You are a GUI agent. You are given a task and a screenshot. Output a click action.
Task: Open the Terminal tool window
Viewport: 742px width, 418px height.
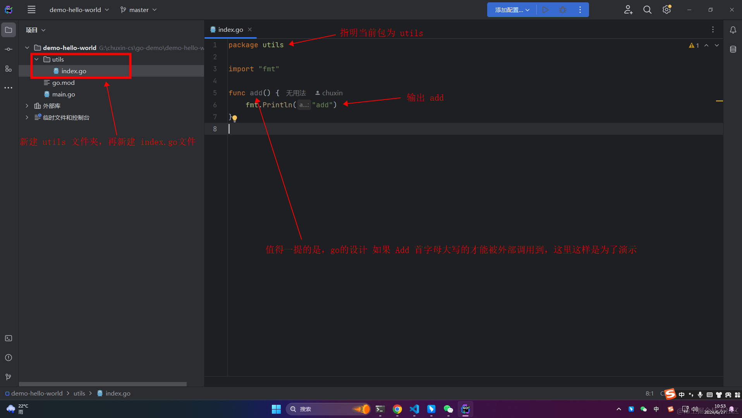[x=8, y=338]
